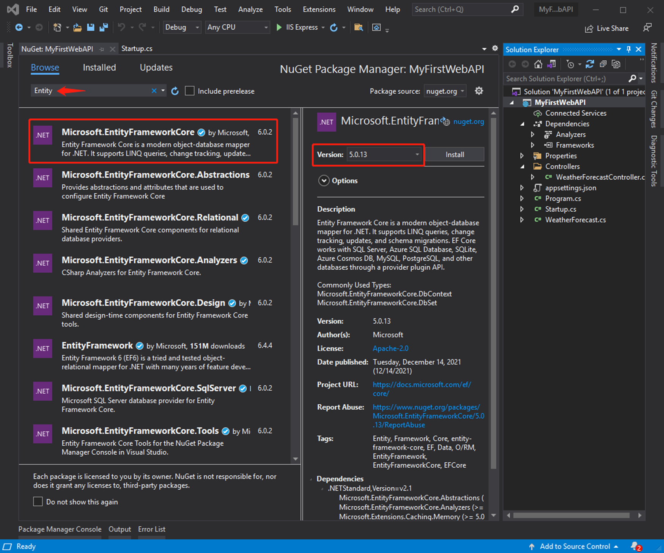Click the Search Solution Explorer input field
The height and width of the screenshot is (553, 664).
point(565,79)
